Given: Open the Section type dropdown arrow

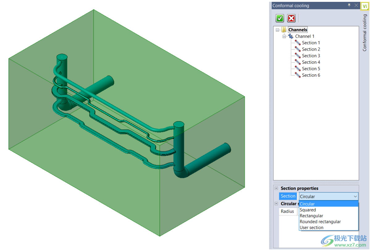Looking at the screenshot, I should [355, 196].
